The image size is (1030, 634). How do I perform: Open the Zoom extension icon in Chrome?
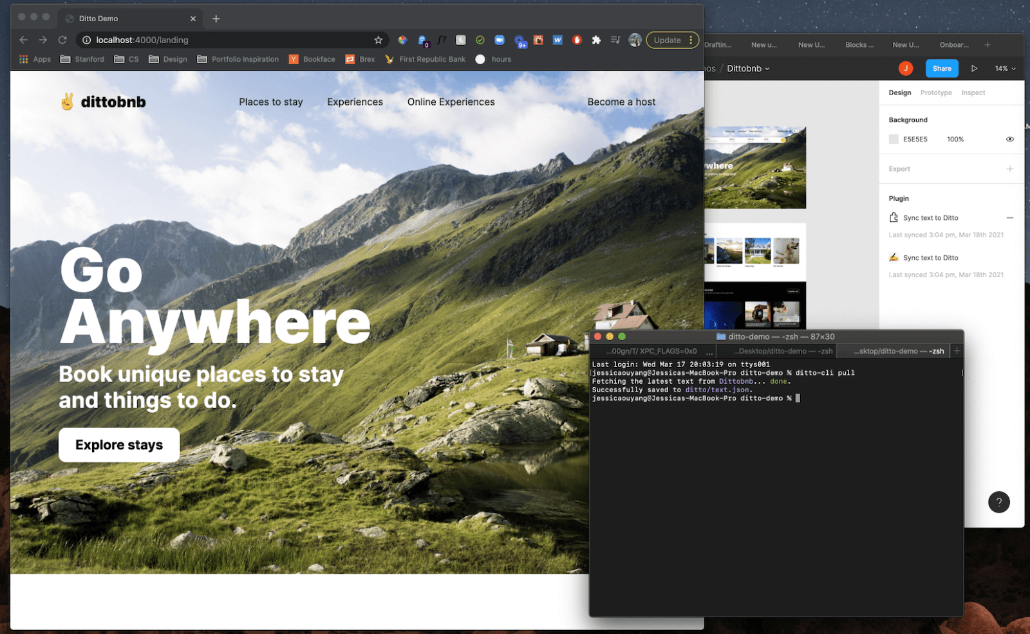pyautogui.click(x=500, y=40)
